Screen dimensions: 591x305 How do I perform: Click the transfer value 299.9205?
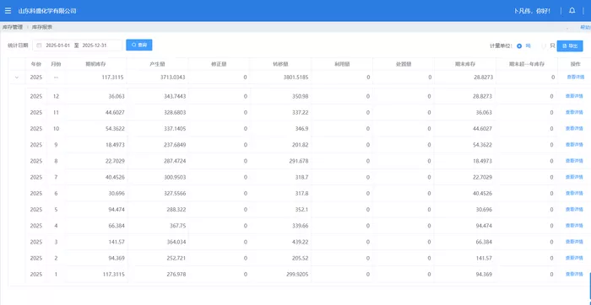[297, 274]
